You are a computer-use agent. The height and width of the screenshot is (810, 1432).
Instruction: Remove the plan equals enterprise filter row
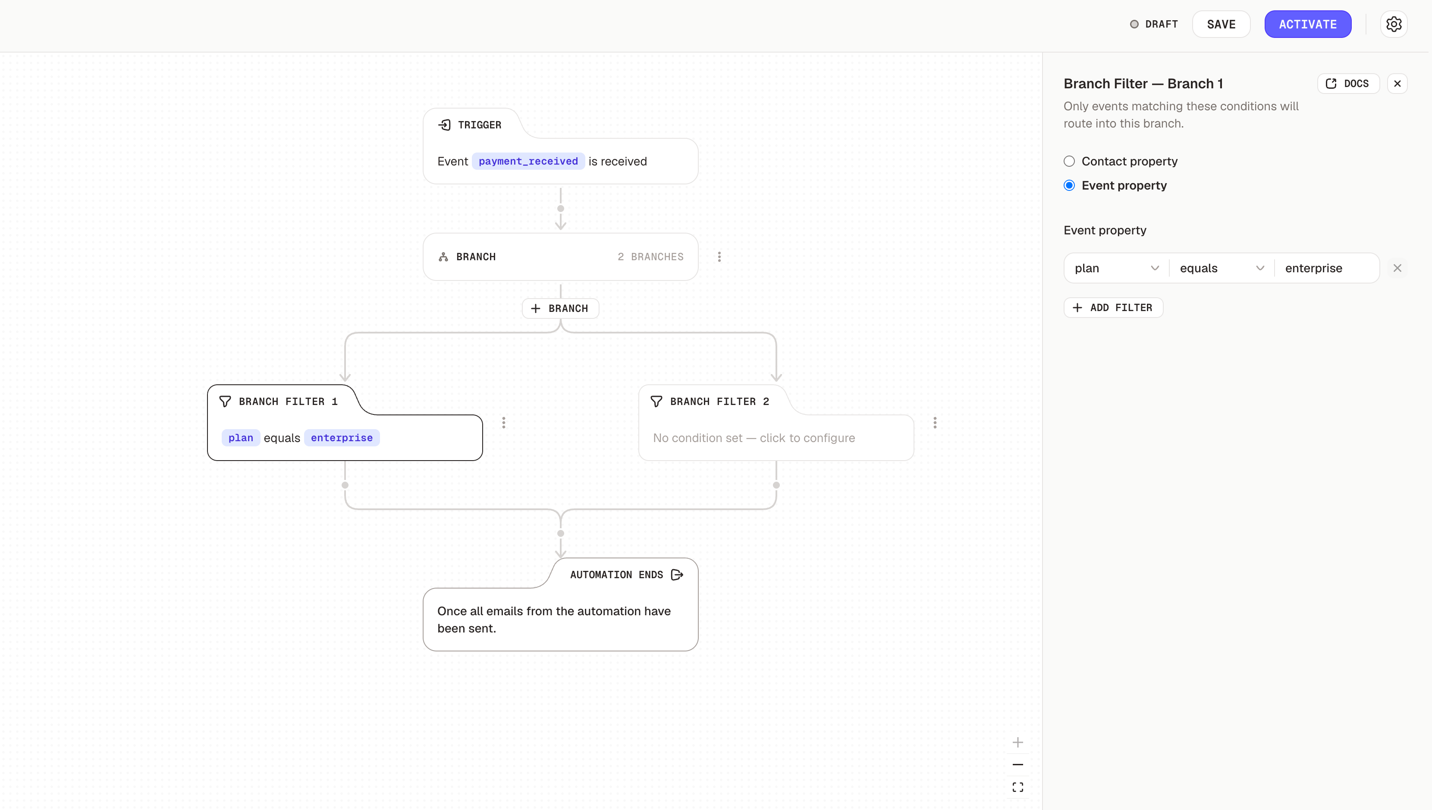pos(1397,268)
